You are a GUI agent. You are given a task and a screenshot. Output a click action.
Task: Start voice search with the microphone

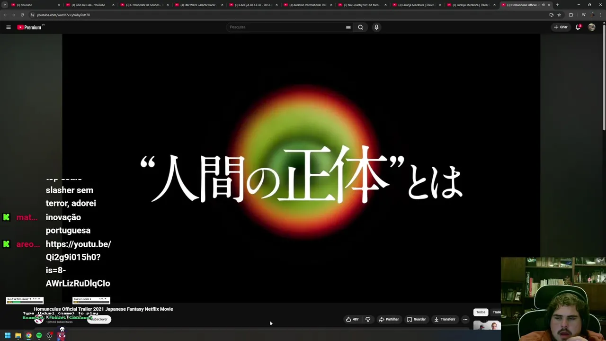coord(376,27)
